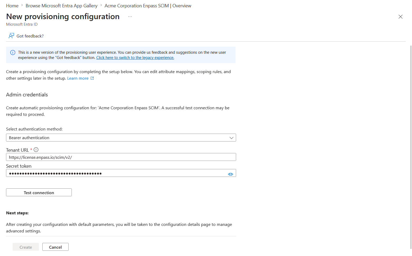Click the New provisioning configuration title
The height and width of the screenshot is (256, 412).
coord(63,17)
